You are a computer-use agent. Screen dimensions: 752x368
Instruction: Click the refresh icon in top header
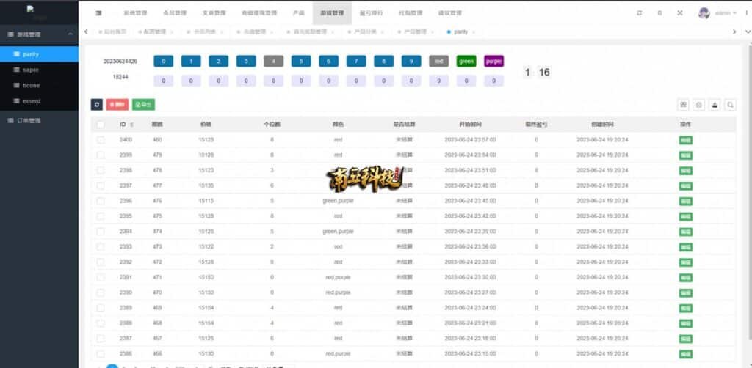(639, 12)
